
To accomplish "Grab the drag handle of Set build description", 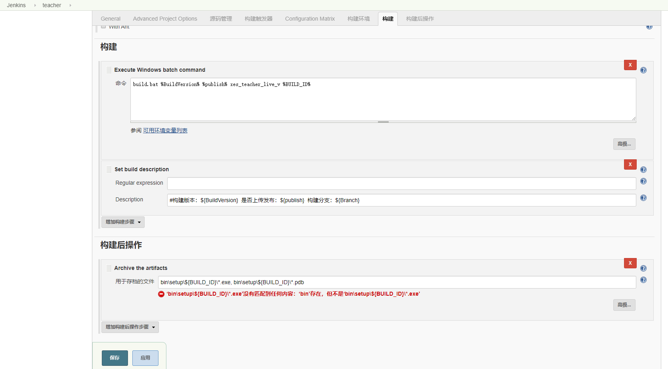I will (x=109, y=169).
